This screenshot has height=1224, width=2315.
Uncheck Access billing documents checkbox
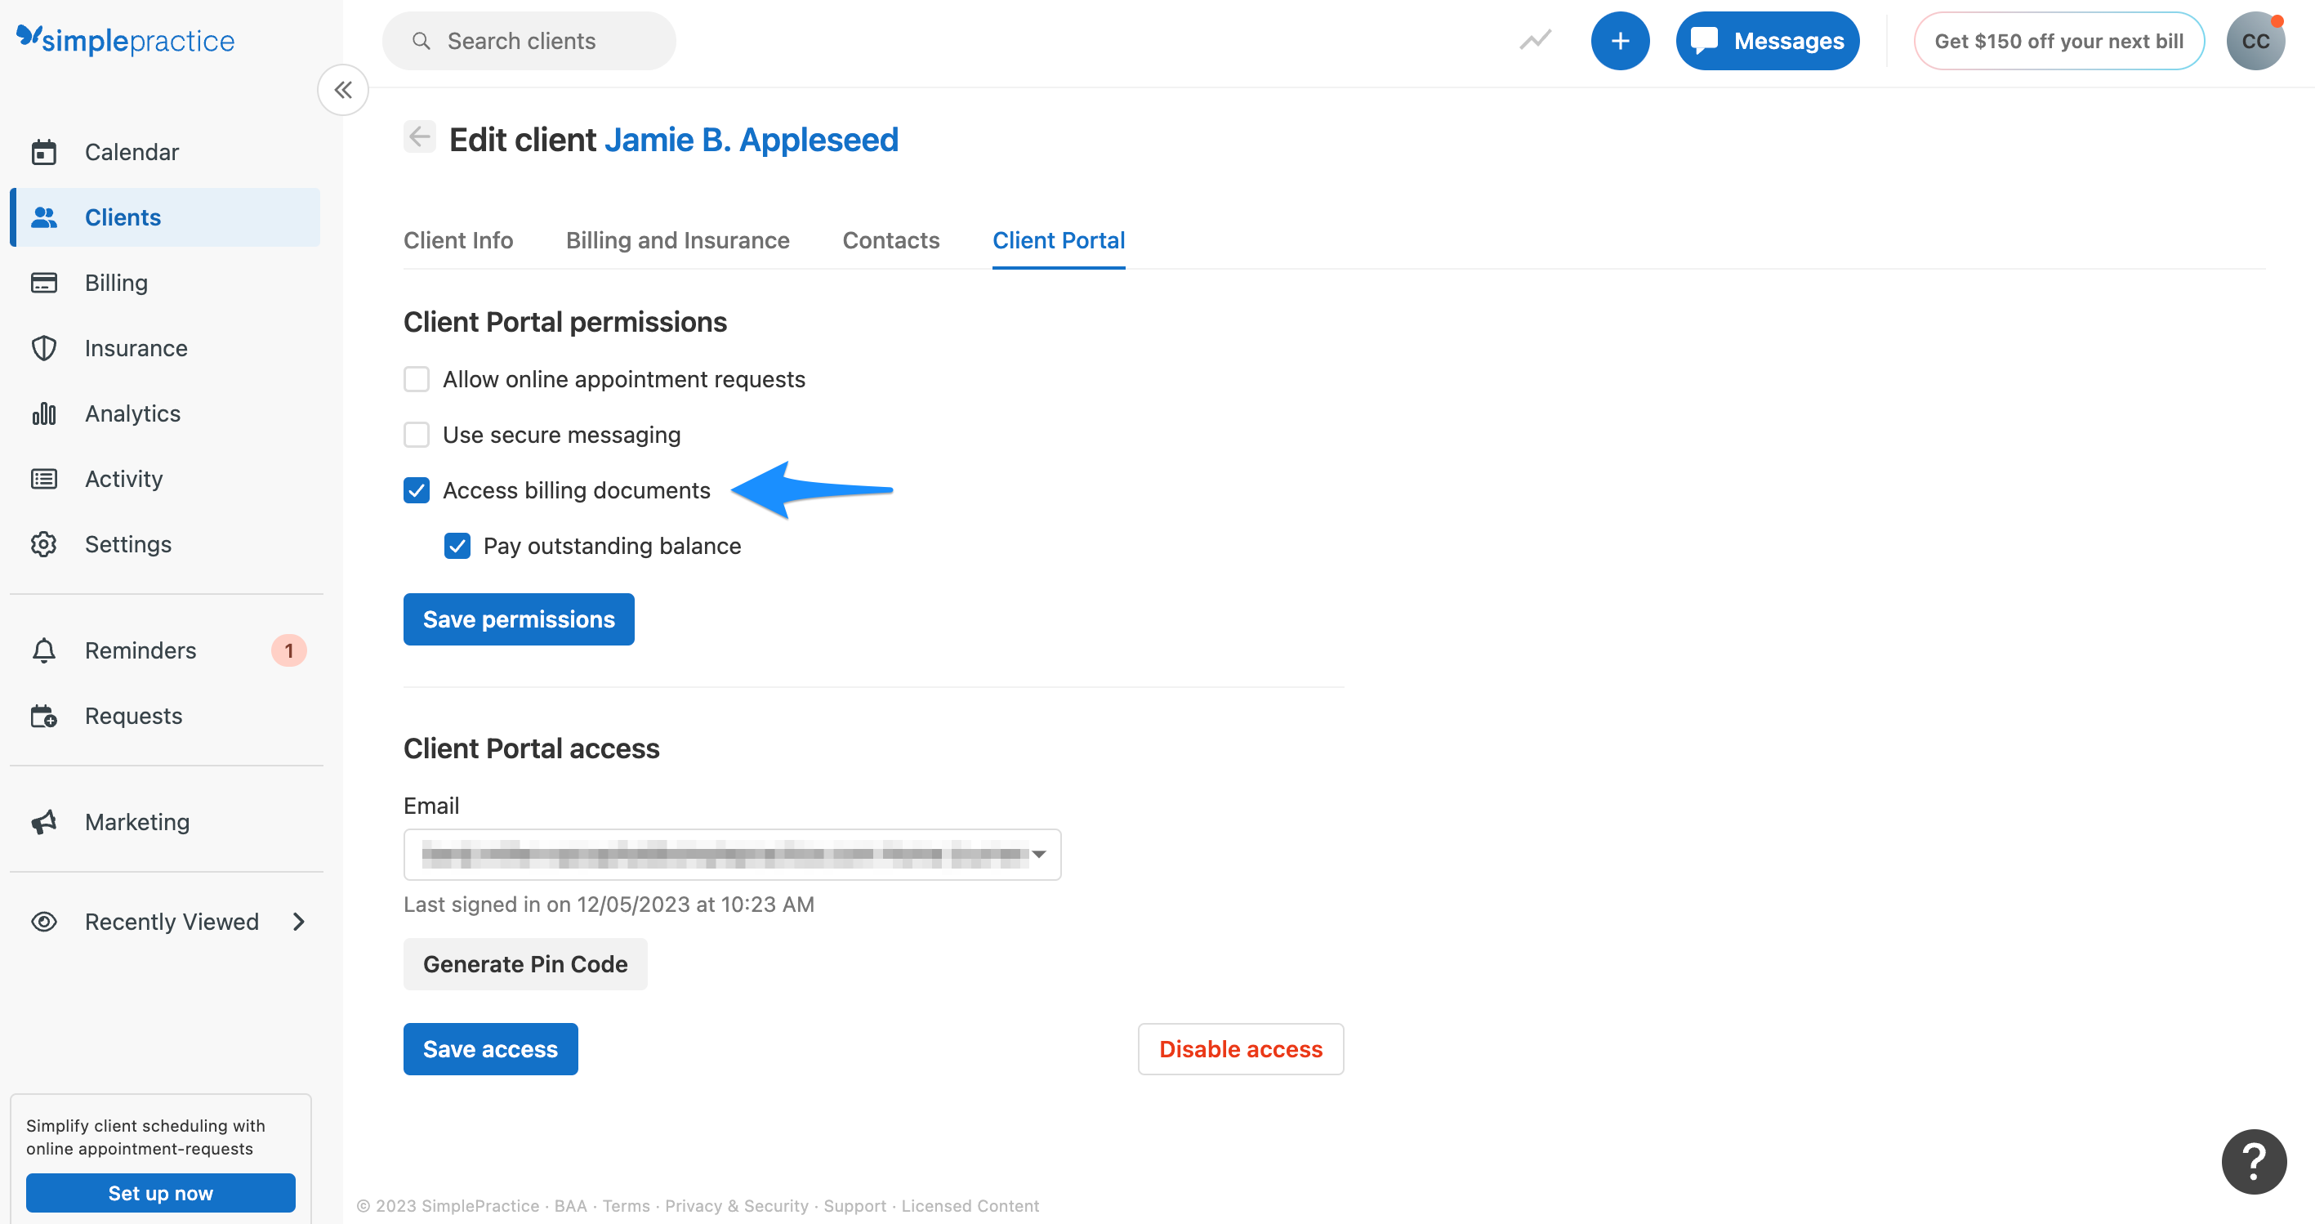pos(416,491)
